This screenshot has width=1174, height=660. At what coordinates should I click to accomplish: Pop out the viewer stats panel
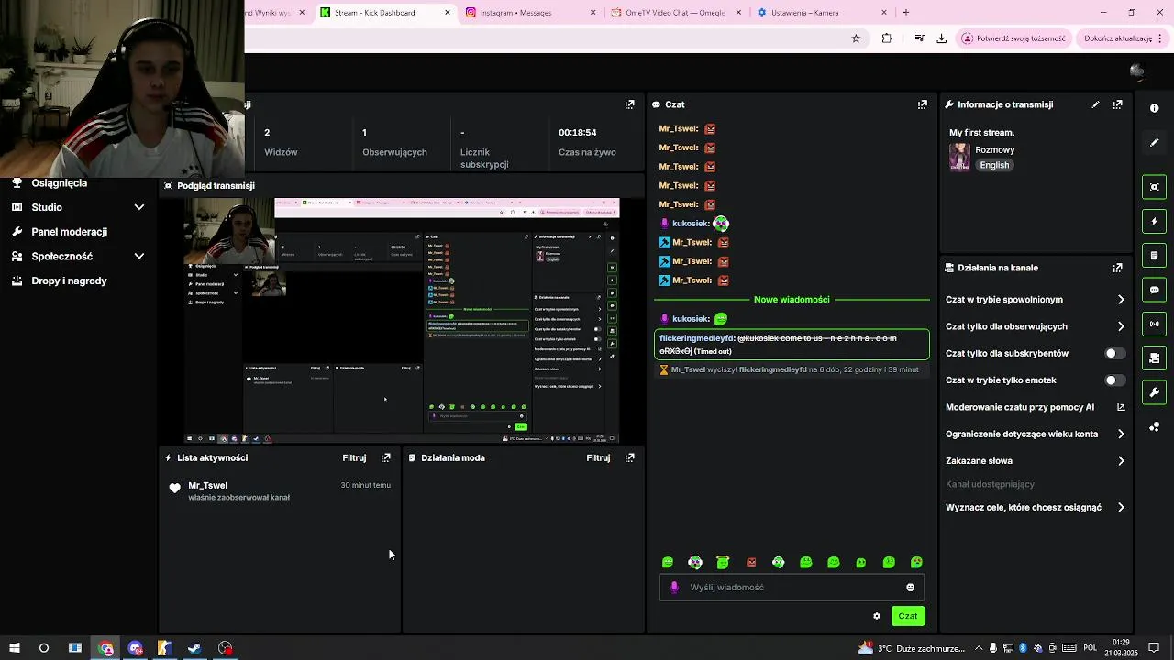tap(629, 104)
